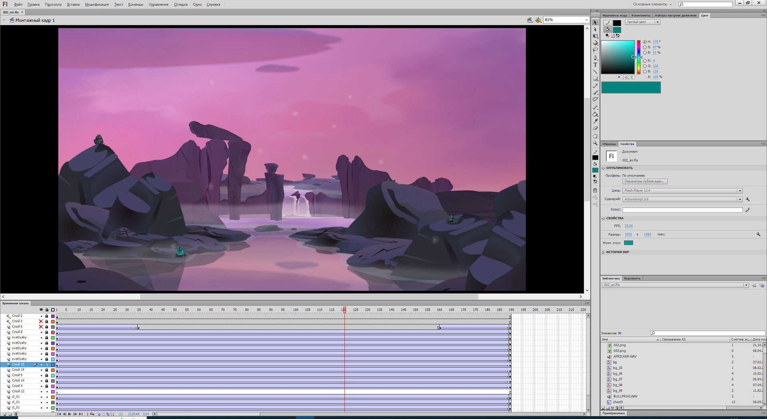The height and width of the screenshot is (419, 767).
Task: Click the hex color field 04827E
Action: 628,77
